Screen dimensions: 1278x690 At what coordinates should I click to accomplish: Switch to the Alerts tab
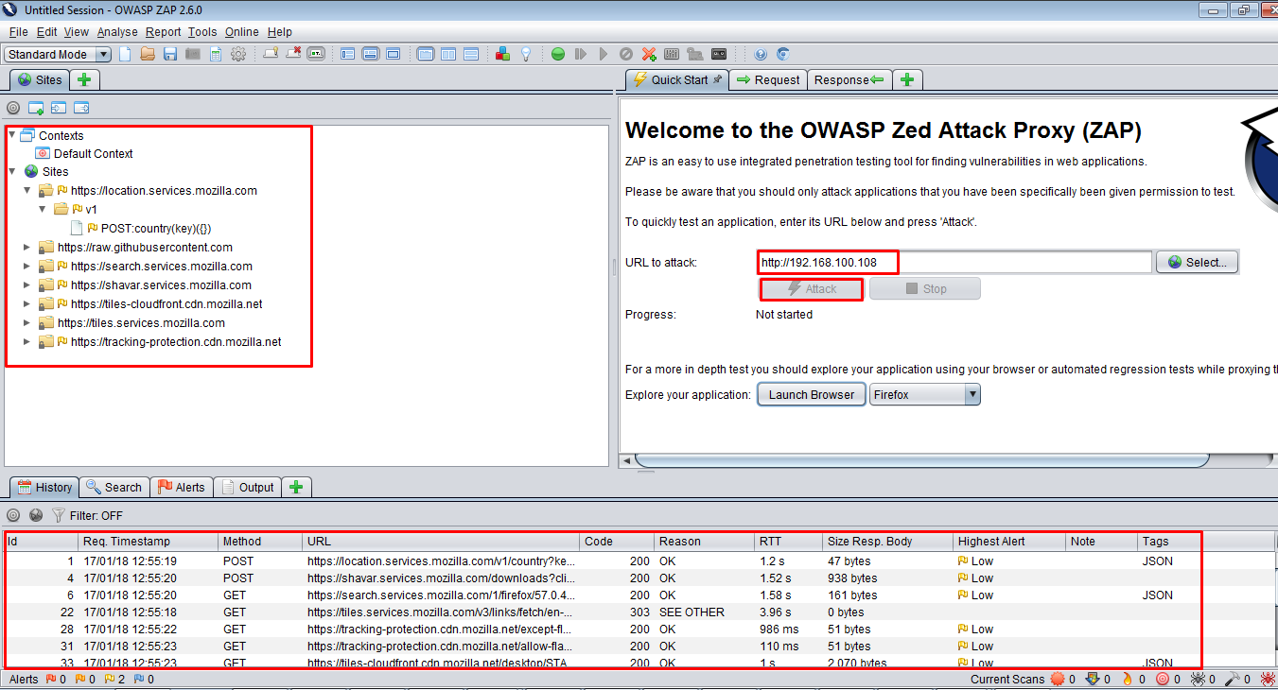click(181, 487)
